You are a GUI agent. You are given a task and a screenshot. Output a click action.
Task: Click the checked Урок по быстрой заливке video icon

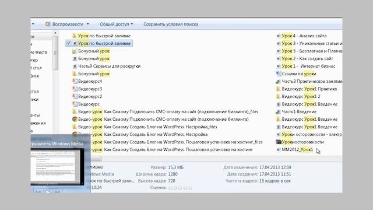click(x=75, y=43)
